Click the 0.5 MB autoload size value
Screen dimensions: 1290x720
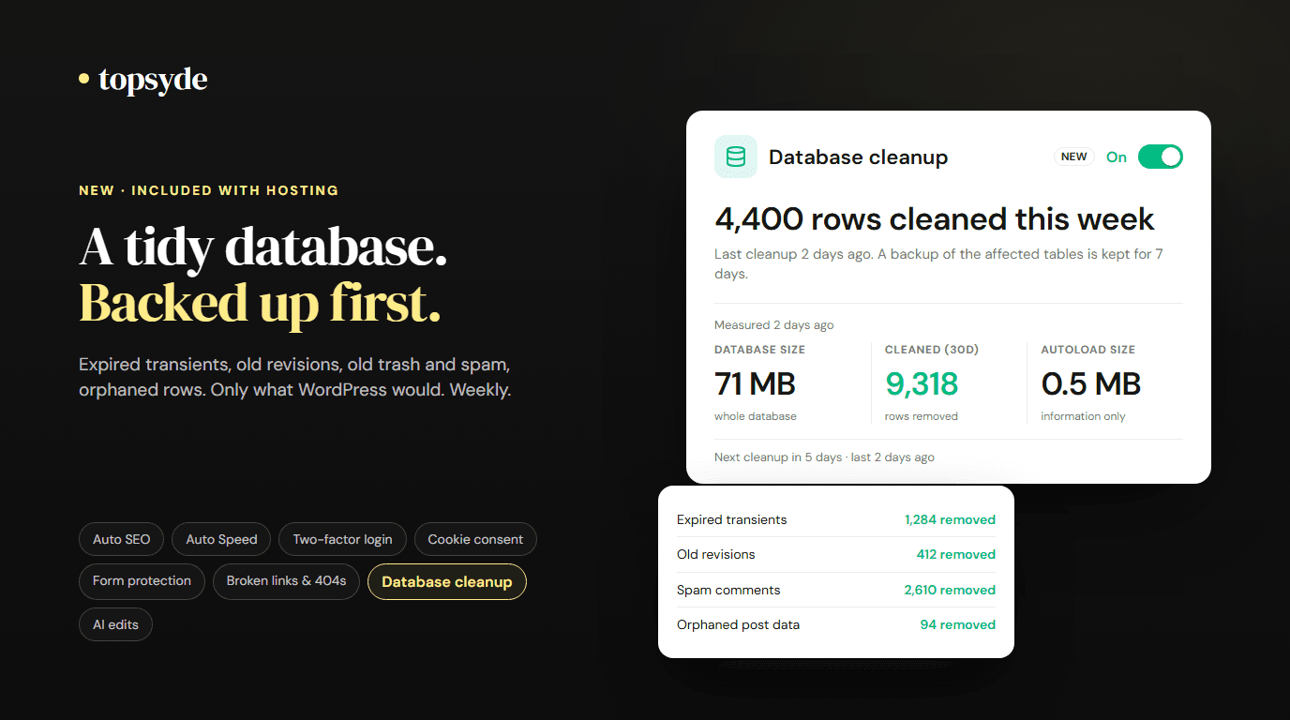(1090, 383)
